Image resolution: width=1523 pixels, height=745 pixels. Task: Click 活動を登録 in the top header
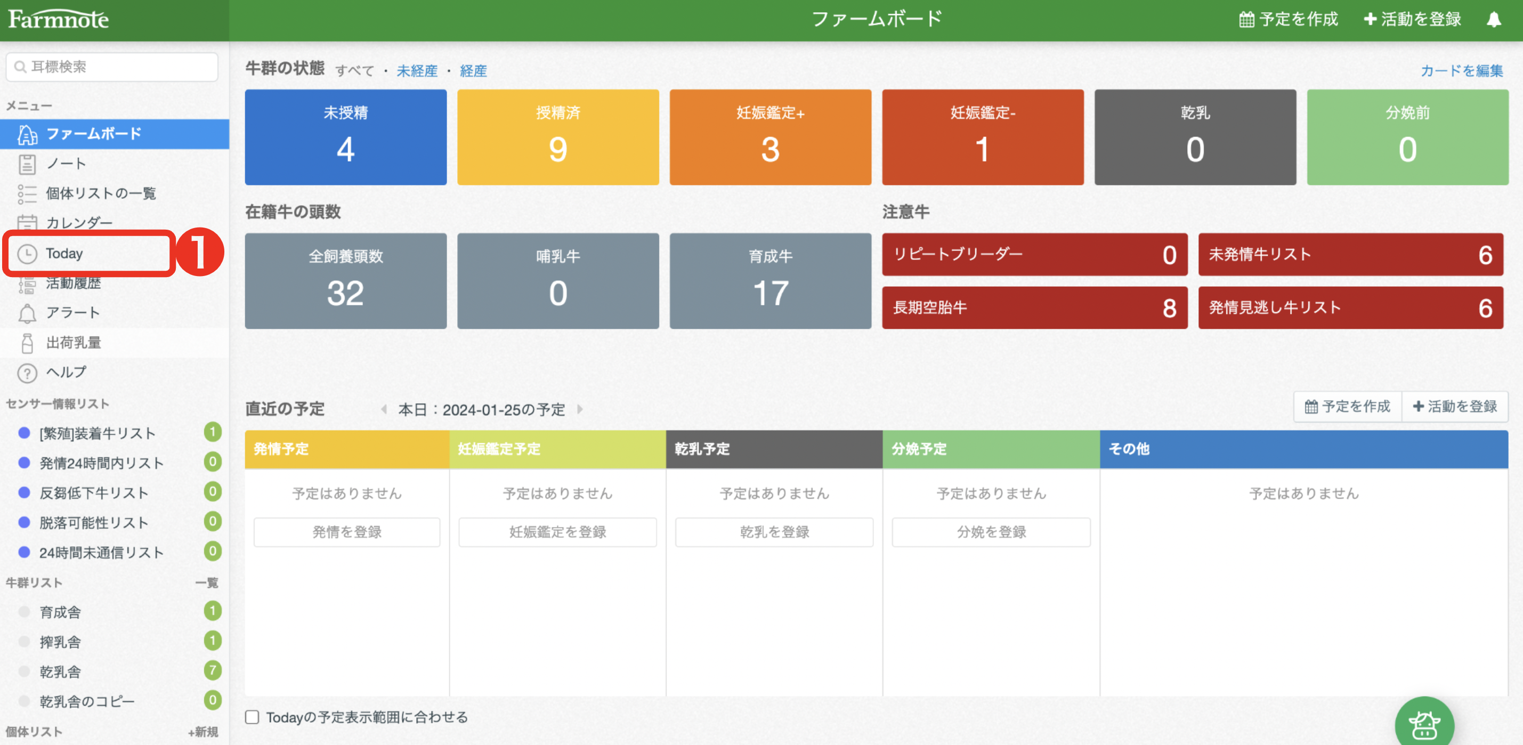[x=1413, y=20]
